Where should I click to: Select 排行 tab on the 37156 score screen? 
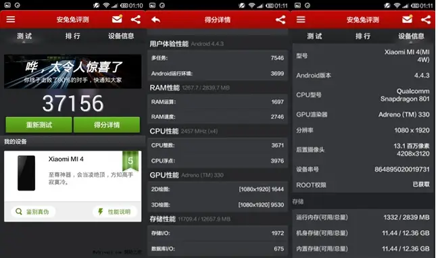[72, 36]
